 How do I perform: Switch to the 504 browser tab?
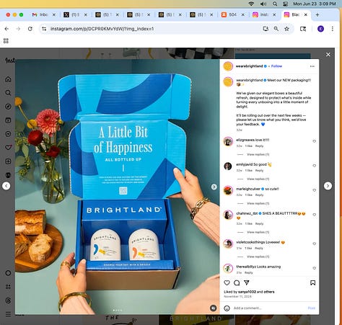click(x=232, y=14)
